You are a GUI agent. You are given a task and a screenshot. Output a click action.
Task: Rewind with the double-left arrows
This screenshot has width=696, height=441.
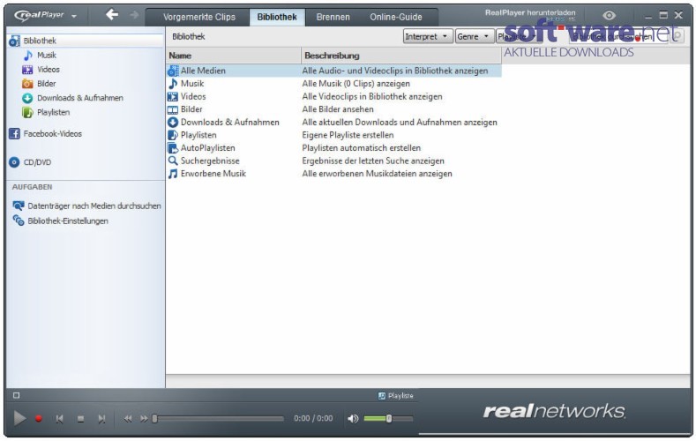tap(127, 418)
